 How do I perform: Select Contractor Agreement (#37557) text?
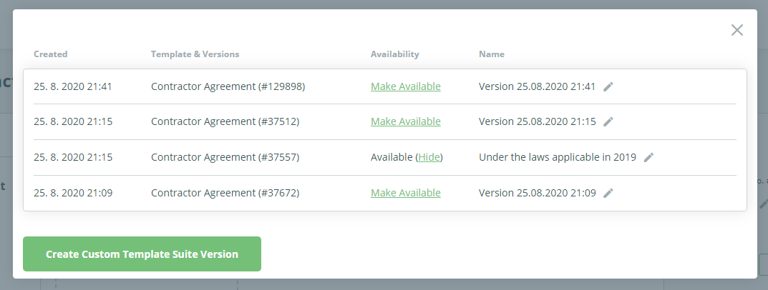[225, 157]
